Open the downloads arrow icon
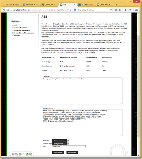 click(125, 10)
